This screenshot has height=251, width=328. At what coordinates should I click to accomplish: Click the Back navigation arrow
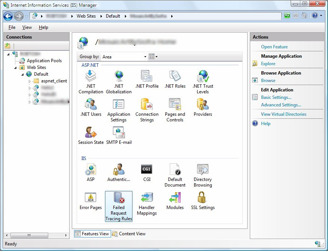pyautogui.click(x=8, y=16)
